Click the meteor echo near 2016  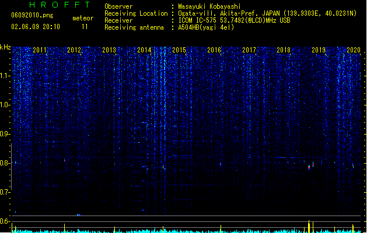point(221,164)
